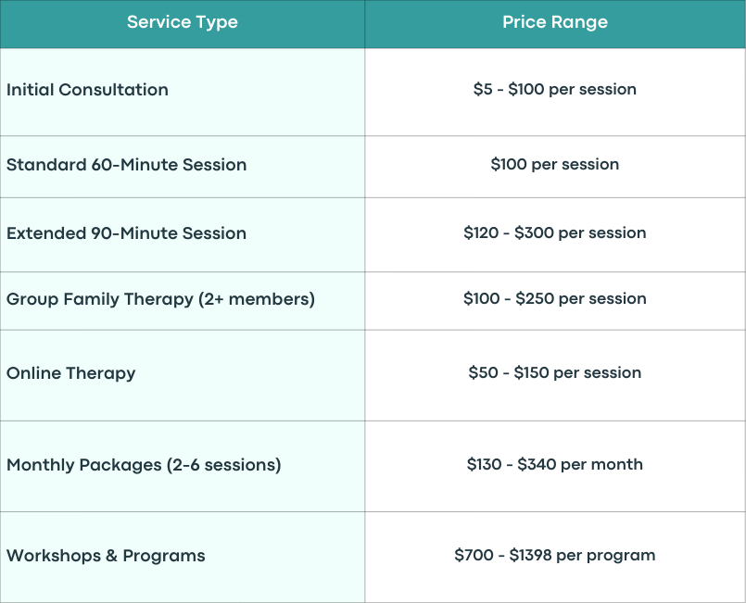The height and width of the screenshot is (603, 746).
Task: Click the Online Therapy row label
Action: [70, 373]
